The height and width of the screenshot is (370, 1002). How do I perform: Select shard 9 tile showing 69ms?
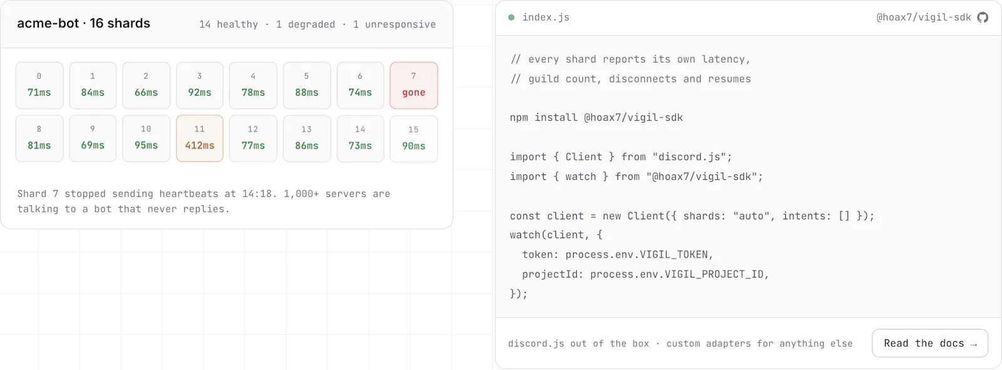93,139
